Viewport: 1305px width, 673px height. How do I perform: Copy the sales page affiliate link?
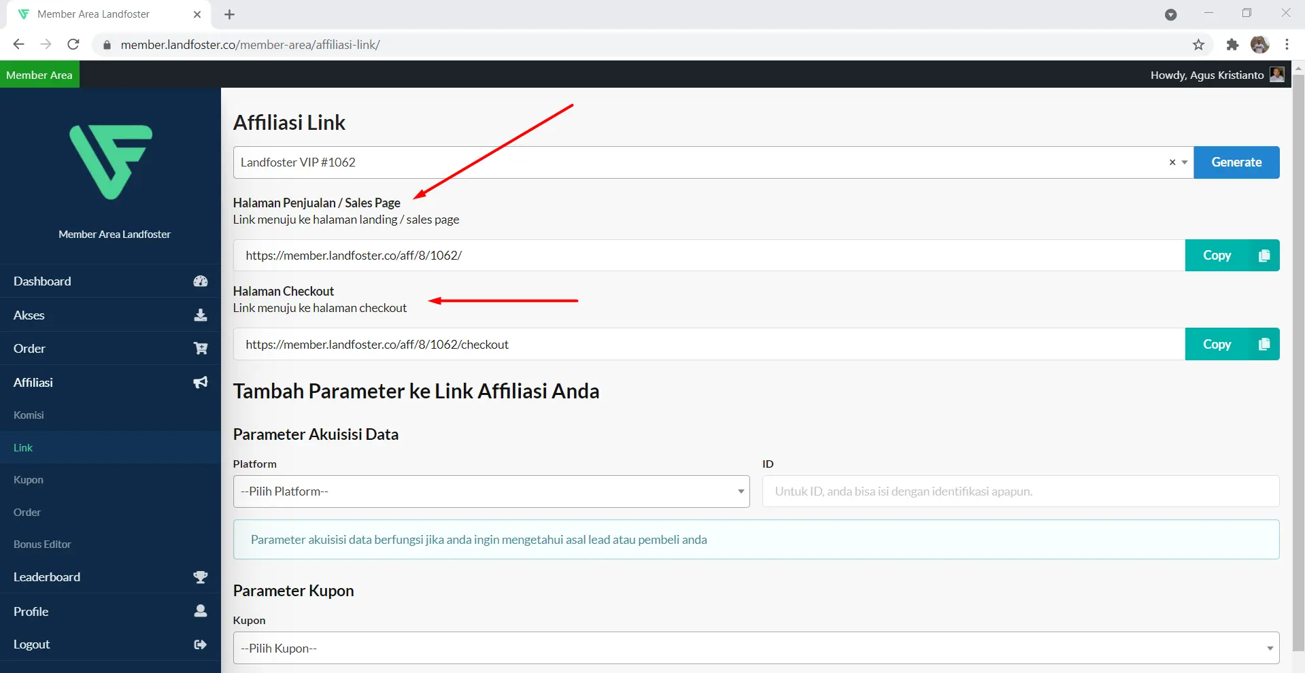tap(1232, 256)
